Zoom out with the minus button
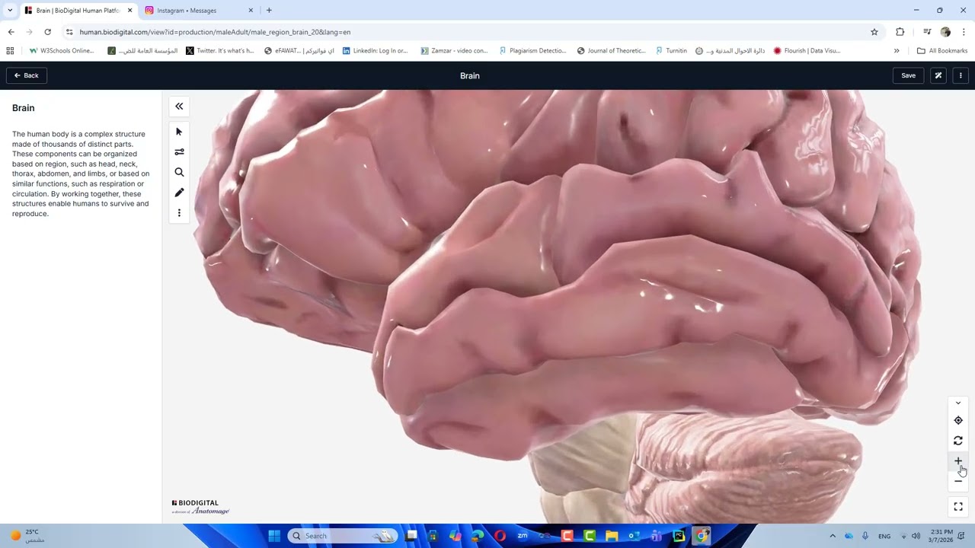975x548 pixels. (958, 481)
